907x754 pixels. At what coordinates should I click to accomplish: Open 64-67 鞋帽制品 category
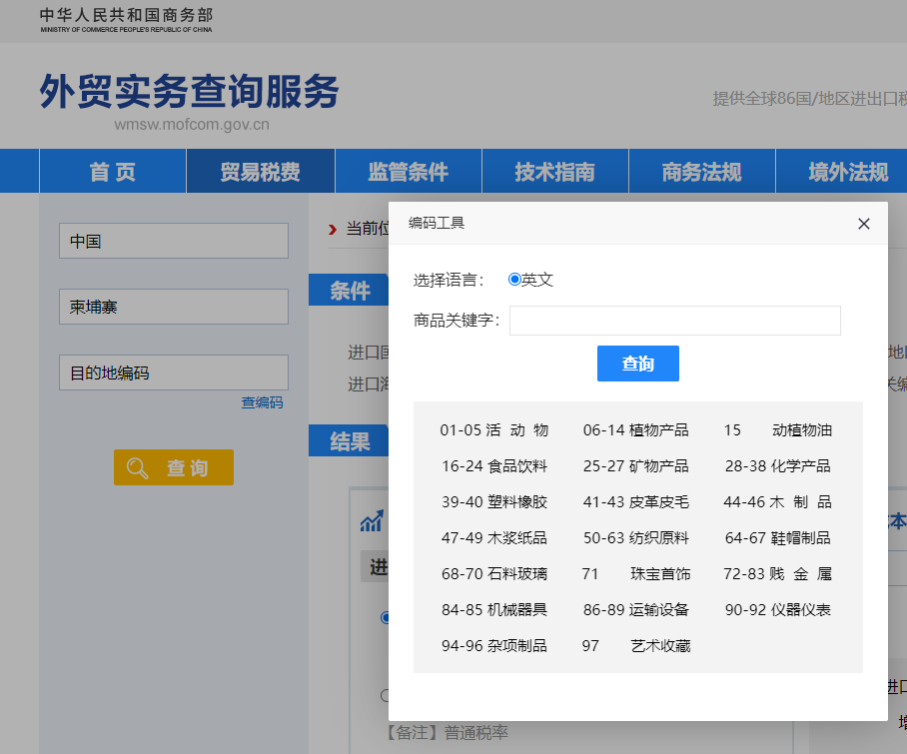[777, 537]
